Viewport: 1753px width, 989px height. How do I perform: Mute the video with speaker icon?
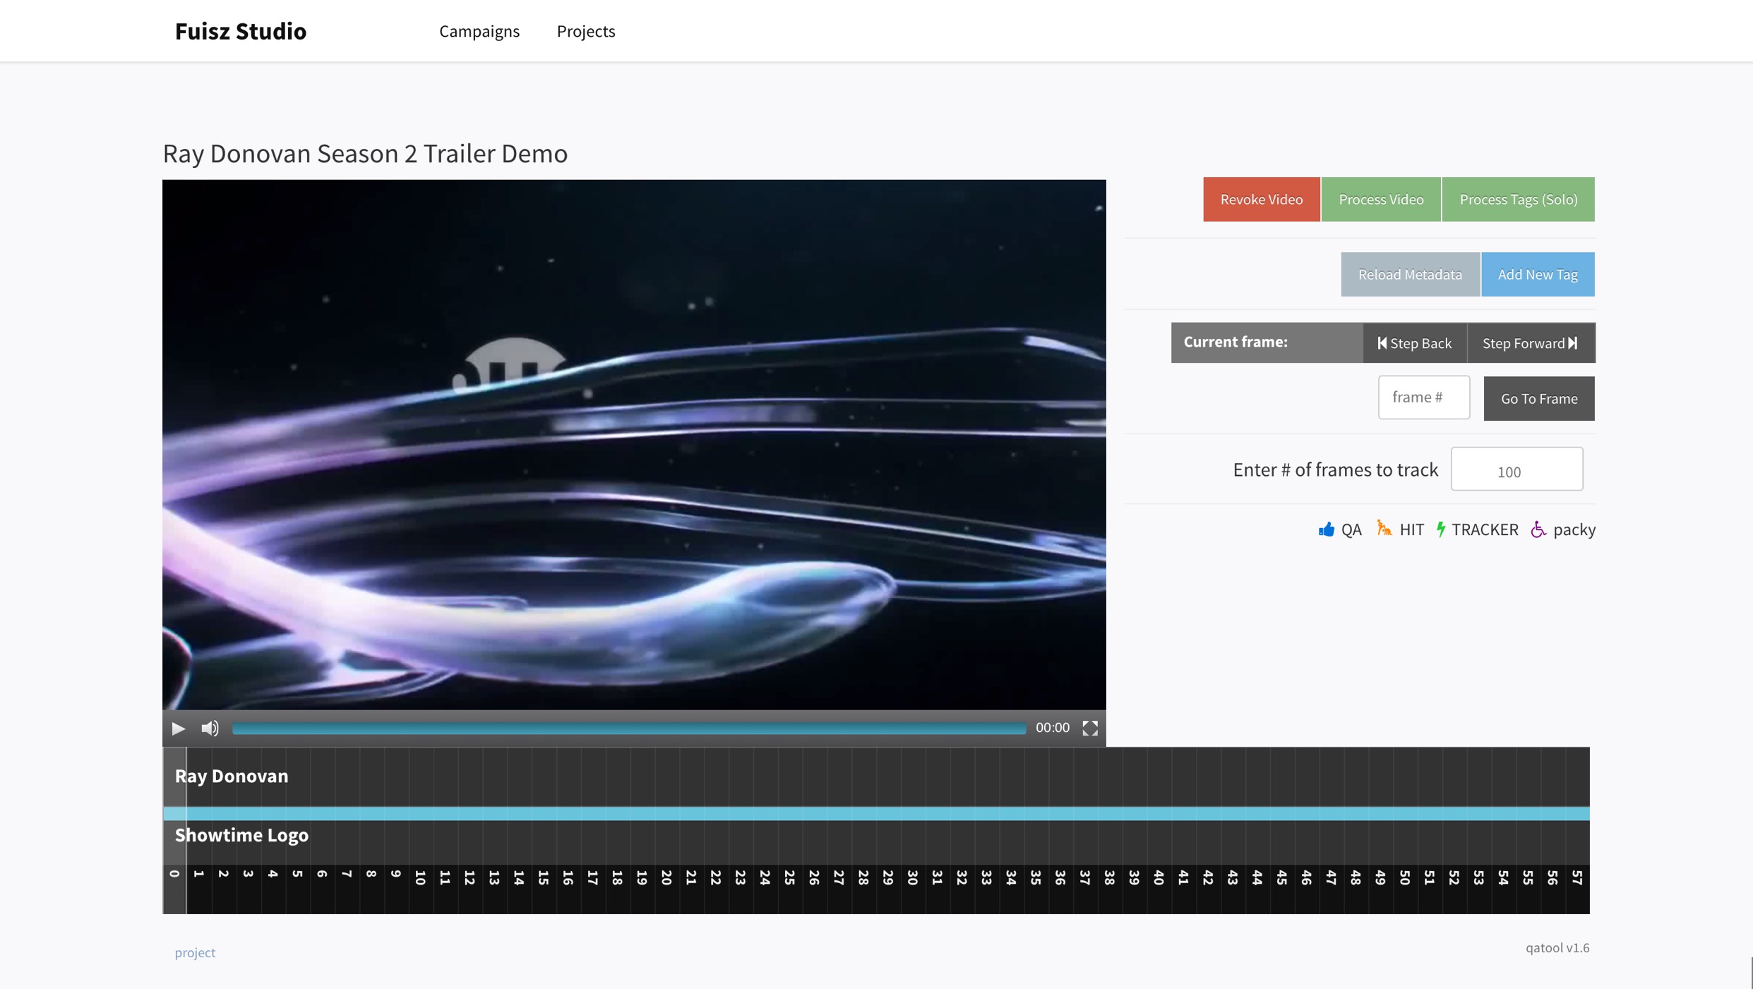pyautogui.click(x=210, y=728)
